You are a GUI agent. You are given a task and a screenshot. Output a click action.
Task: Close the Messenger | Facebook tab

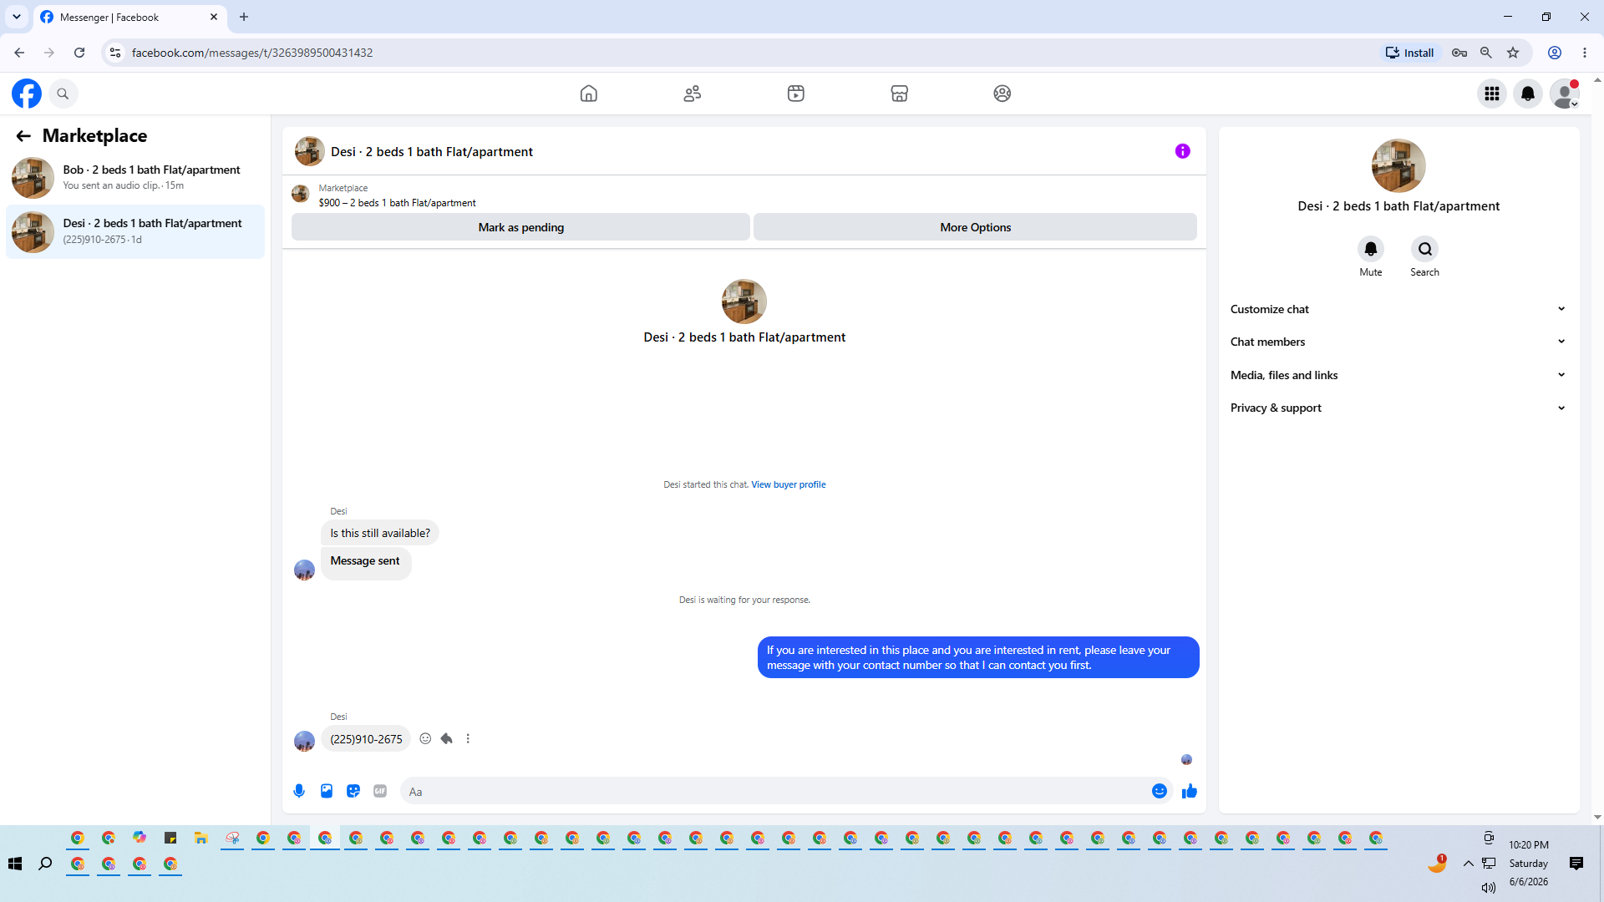click(x=214, y=17)
